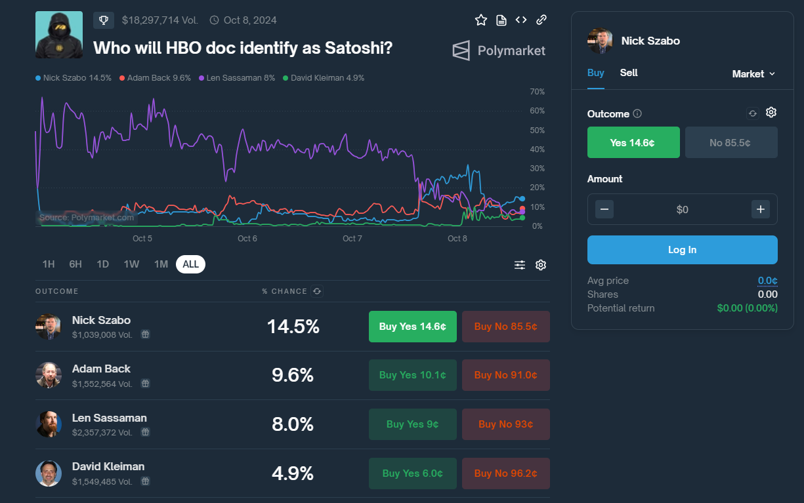
Task: Increase amount with the plus button
Action: pos(761,209)
